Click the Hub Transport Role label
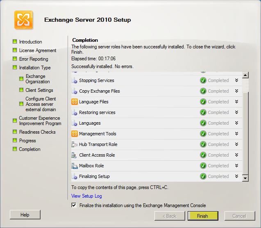This screenshot has width=261, height=228. (x=98, y=144)
